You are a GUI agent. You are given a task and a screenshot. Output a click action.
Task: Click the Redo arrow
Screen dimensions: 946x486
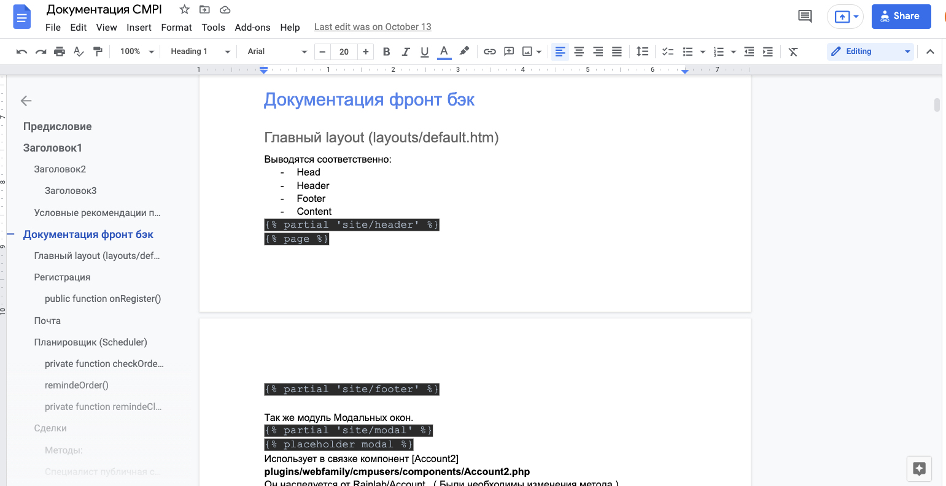pos(41,52)
